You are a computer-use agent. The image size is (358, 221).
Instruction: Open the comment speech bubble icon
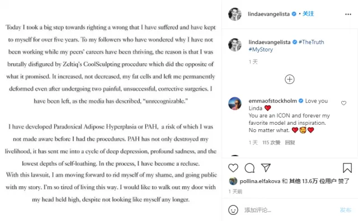click(x=249, y=168)
